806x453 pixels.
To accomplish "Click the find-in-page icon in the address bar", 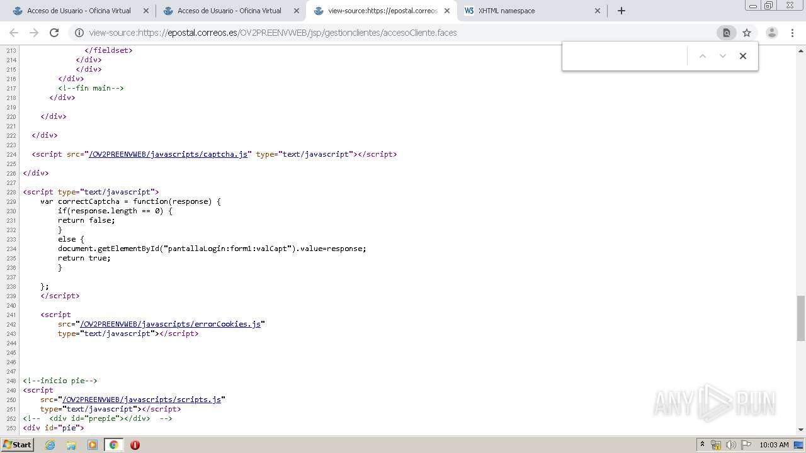I will [x=726, y=33].
